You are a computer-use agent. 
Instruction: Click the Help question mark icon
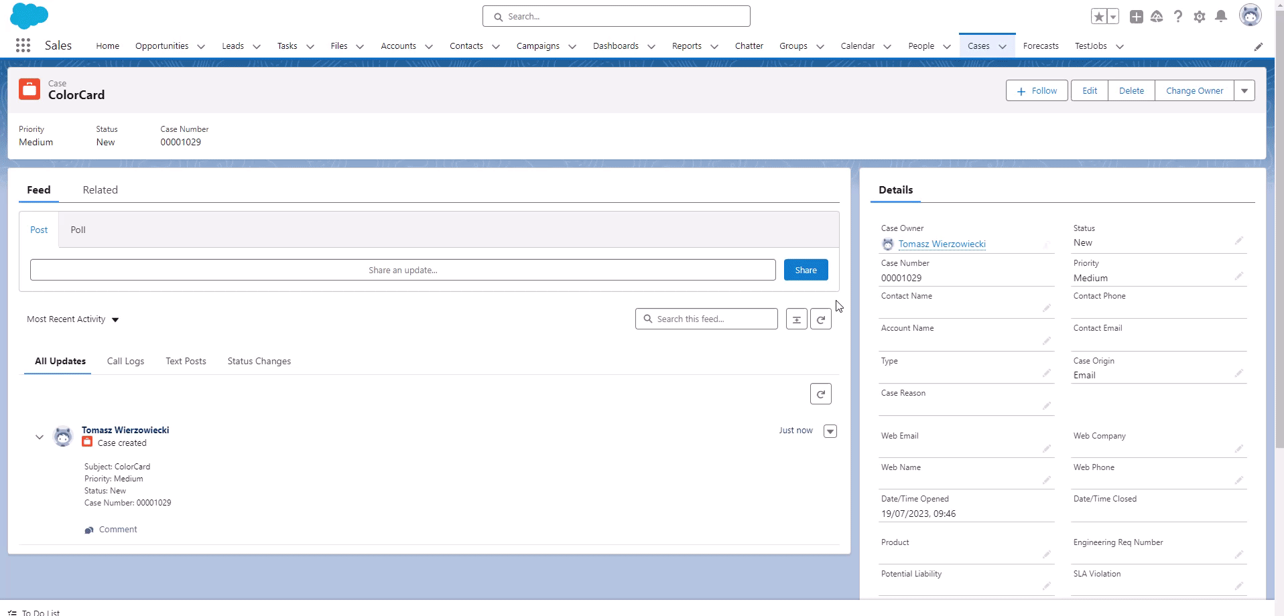1178,16
